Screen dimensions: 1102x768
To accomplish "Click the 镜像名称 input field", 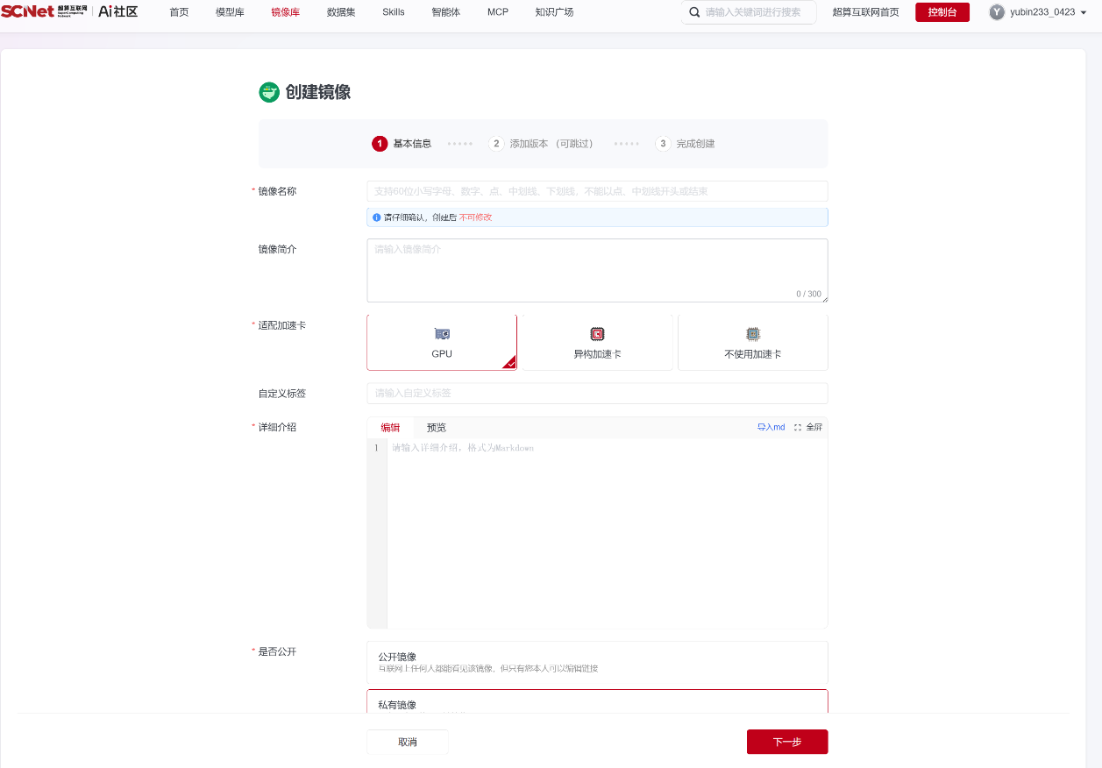I will (x=597, y=191).
